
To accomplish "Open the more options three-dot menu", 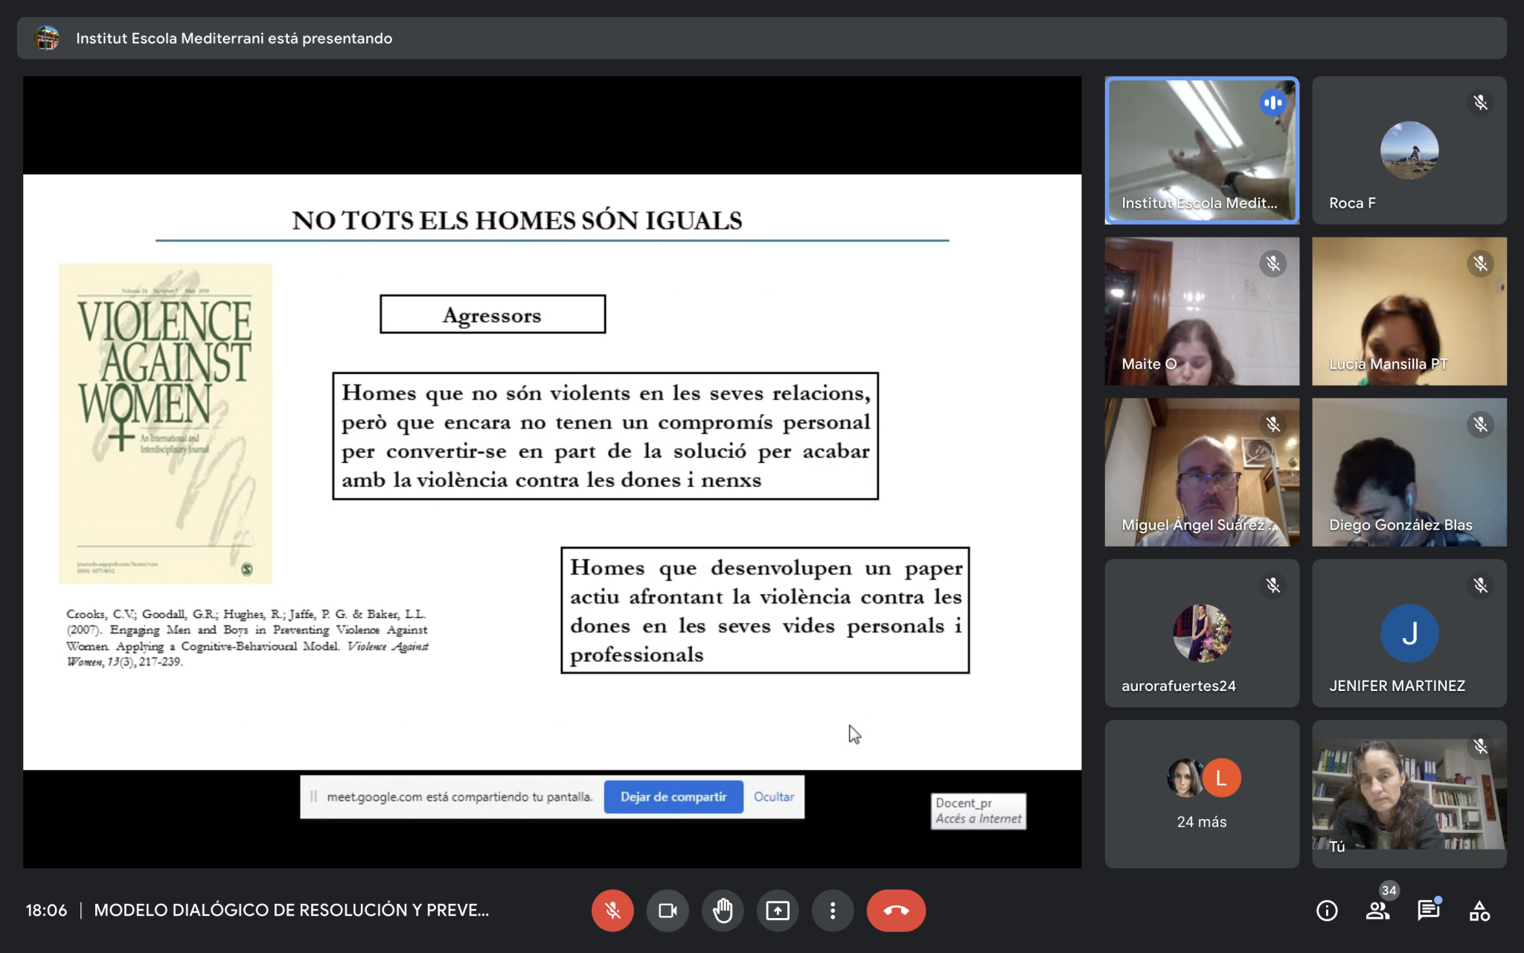I will pyautogui.click(x=833, y=910).
